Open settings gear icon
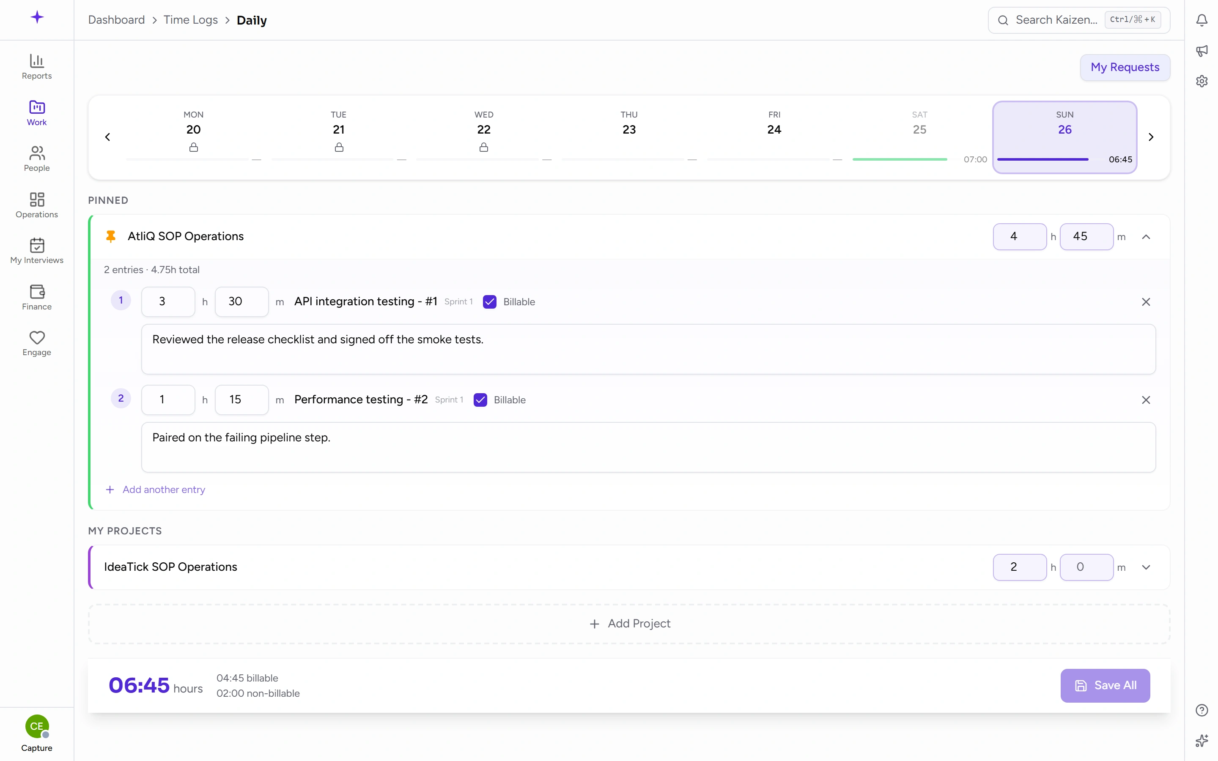 [1202, 81]
